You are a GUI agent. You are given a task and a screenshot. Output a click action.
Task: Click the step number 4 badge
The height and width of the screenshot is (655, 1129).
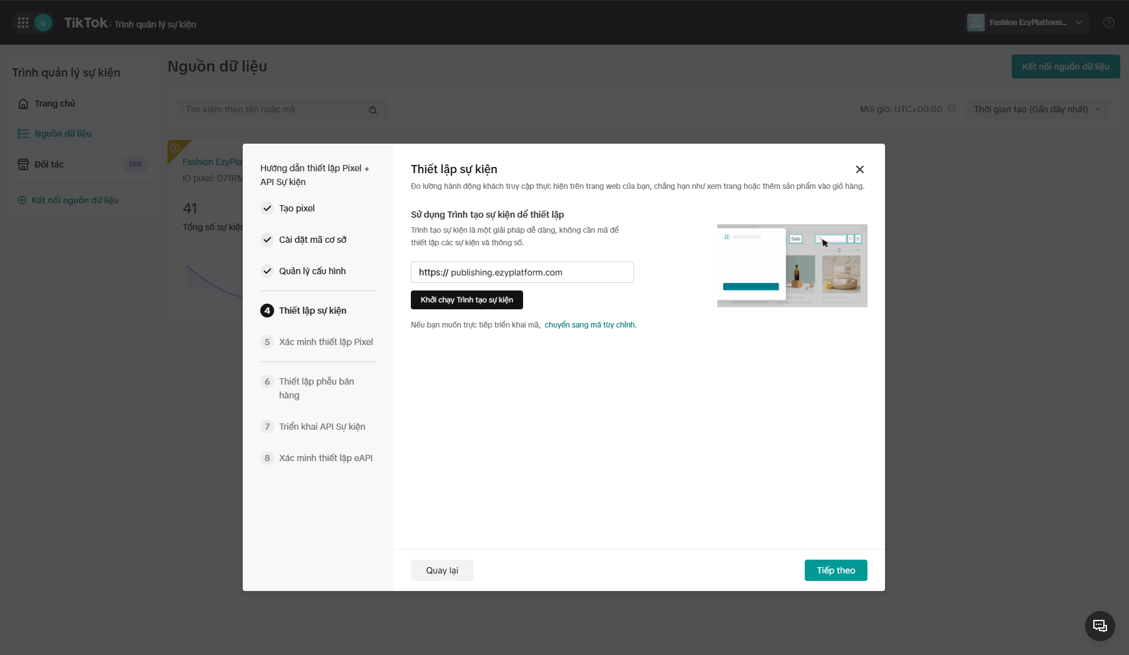point(267,311)
